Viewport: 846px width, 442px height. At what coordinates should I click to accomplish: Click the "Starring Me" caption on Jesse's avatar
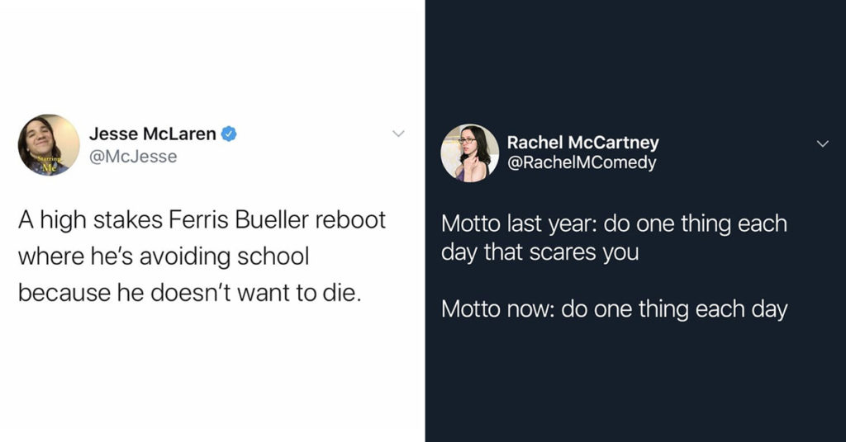tap(50, 163)
